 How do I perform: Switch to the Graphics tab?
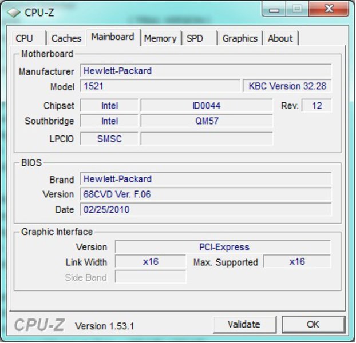click(240, 38)
